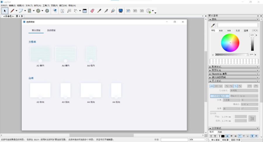Pick the white A3 纵向 template

coord(65,91)
